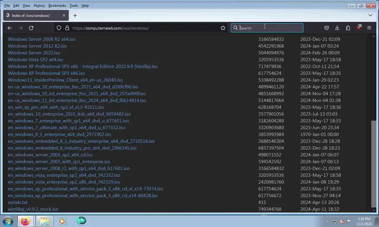Download Windows11_InsiderPreview_Client_x64_en-us_26040.iso
This screenshot has height=227, width=379.
click(x=65, y=80)
